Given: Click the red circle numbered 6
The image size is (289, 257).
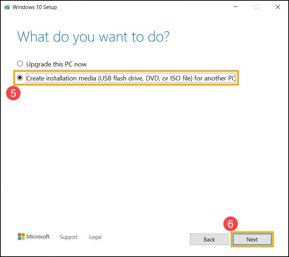Looking at the screenshot, I should pos(231,224).
